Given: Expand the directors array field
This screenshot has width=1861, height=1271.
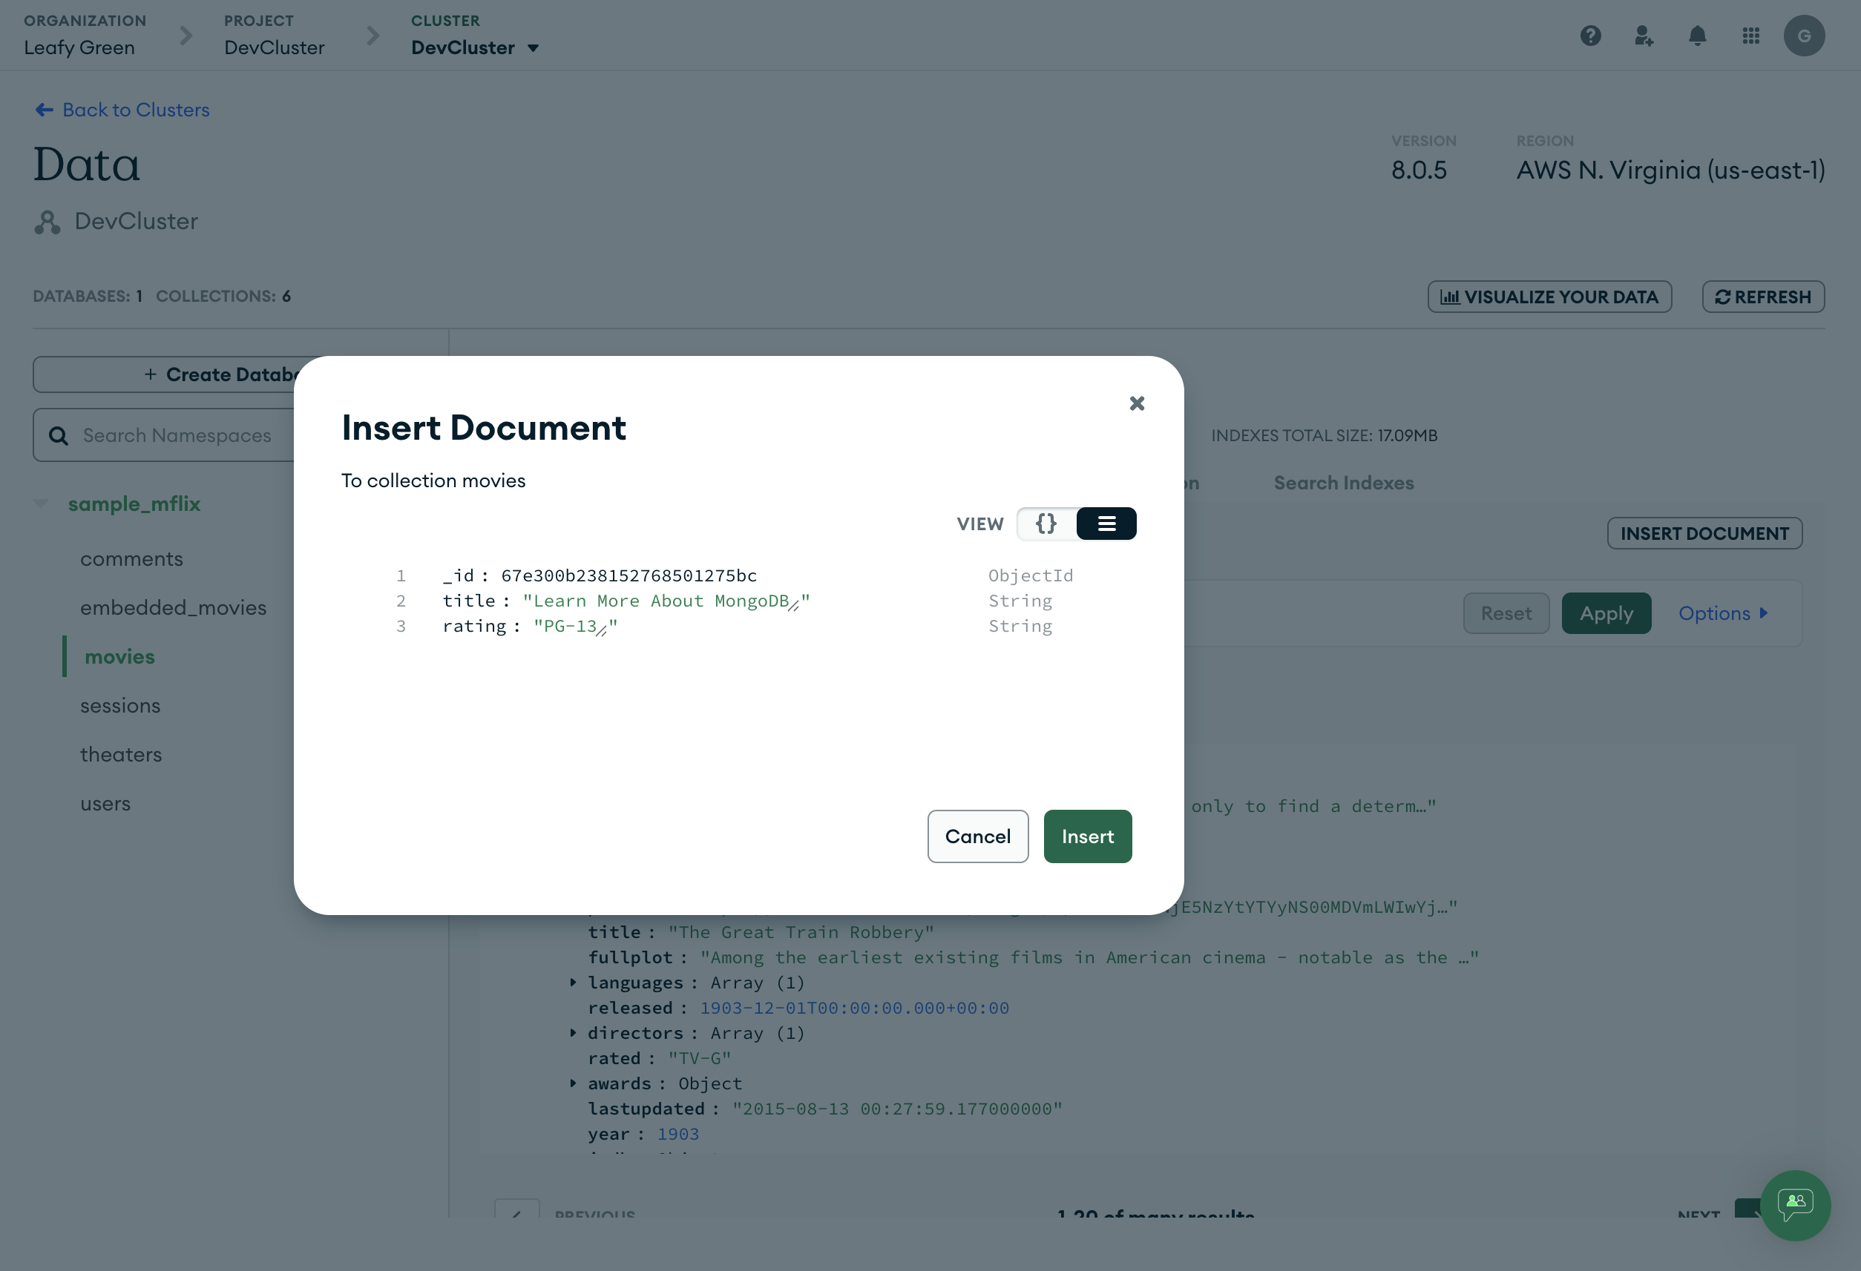Looking at the screenshot, I should [x=573, y=1032].
